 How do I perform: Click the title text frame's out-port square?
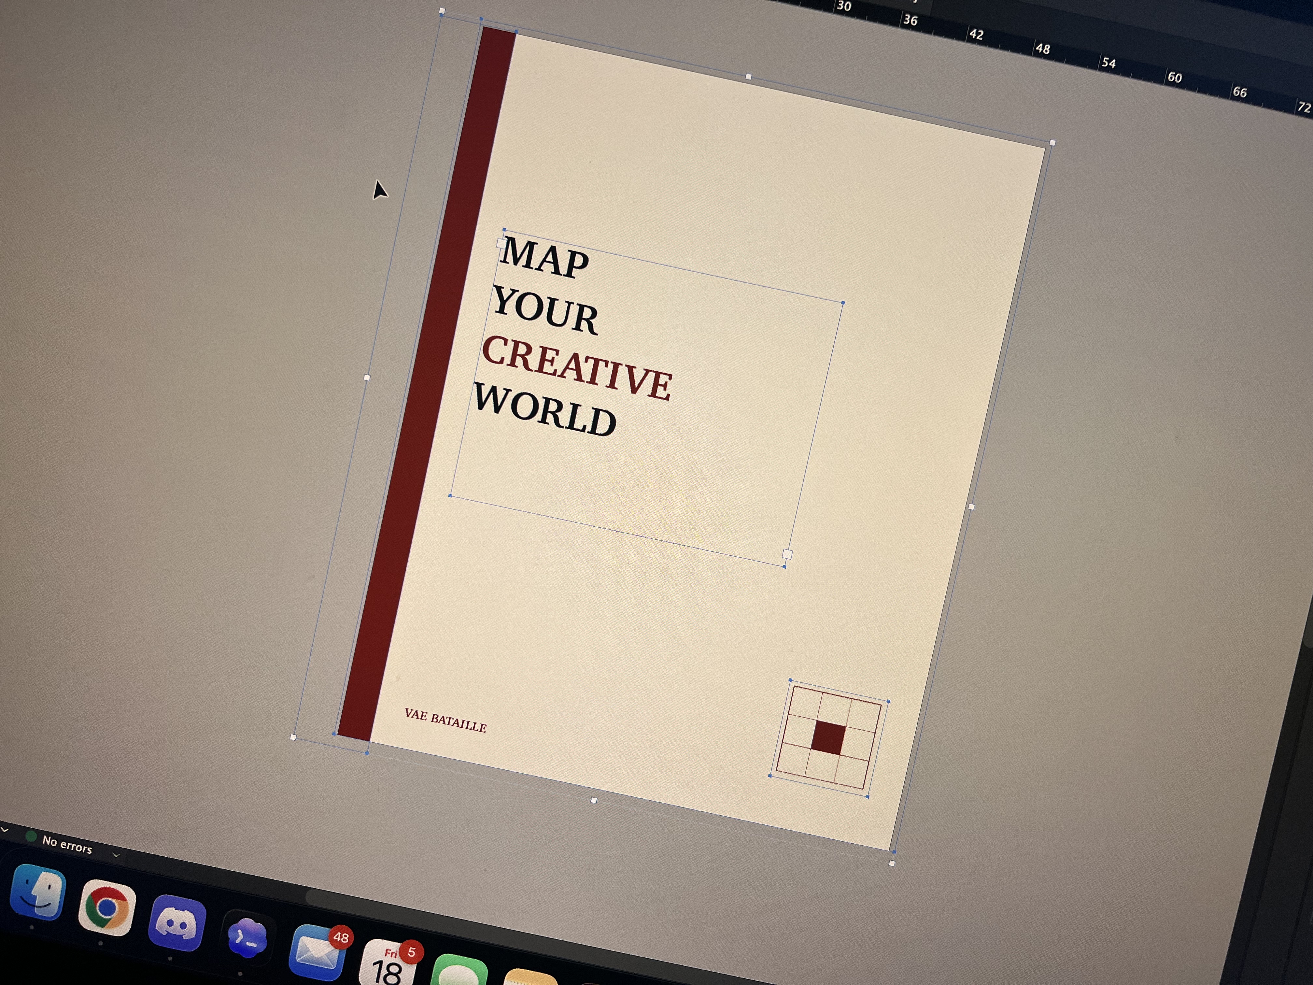click(787, 554)
